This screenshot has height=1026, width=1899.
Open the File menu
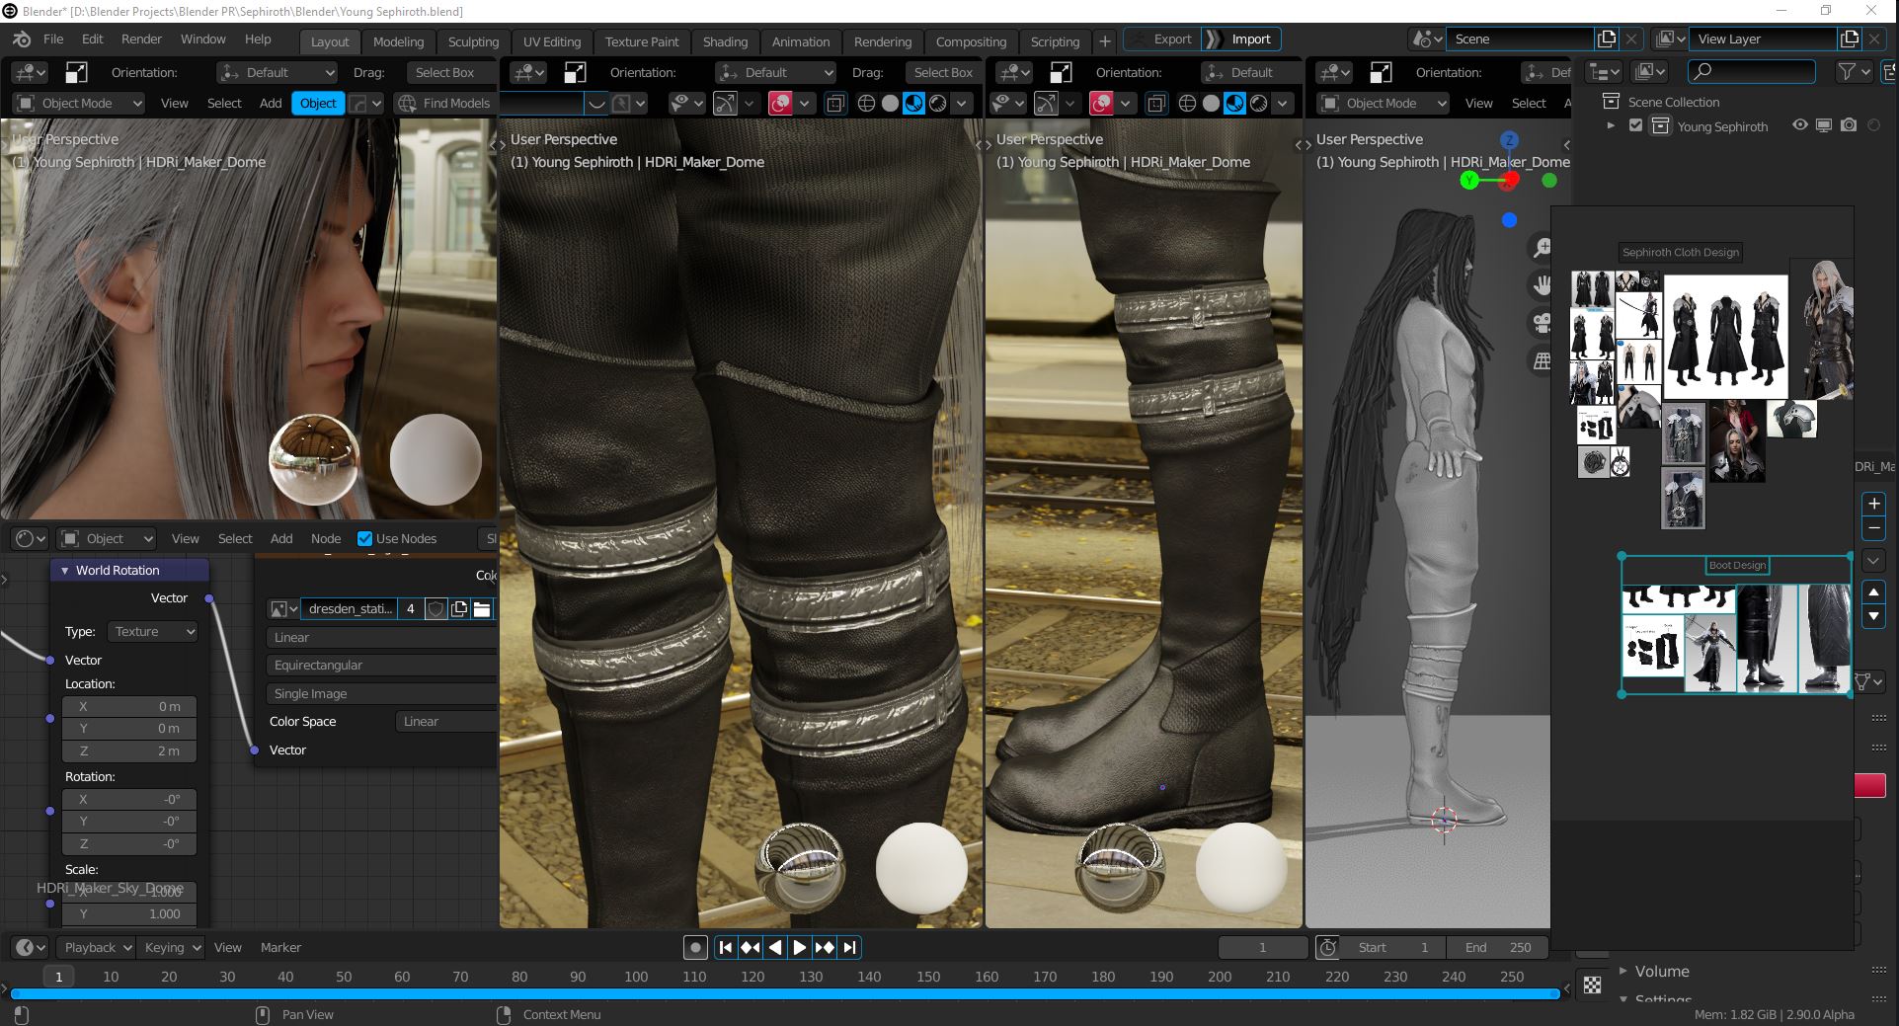pyautogui.click(x=53, y=39)
